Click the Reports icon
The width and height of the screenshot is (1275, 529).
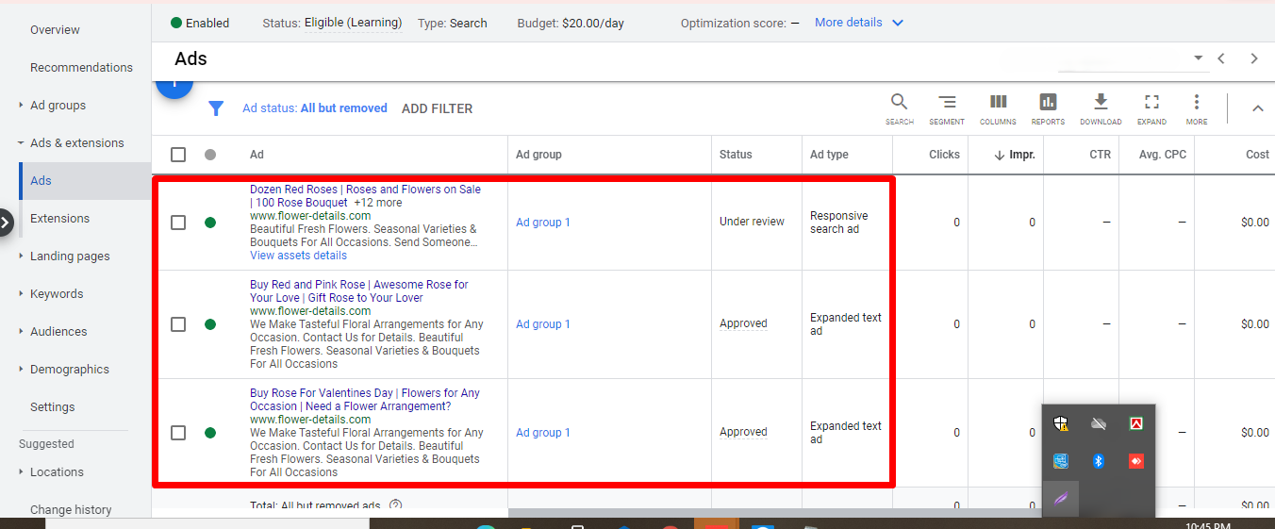coord(1048,103)
